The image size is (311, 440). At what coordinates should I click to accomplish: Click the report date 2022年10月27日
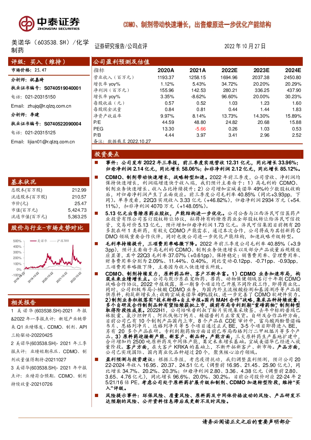(x=245, y=46)
